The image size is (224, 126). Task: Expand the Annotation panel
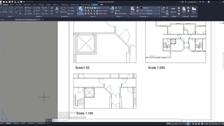(x=65, y=16)
